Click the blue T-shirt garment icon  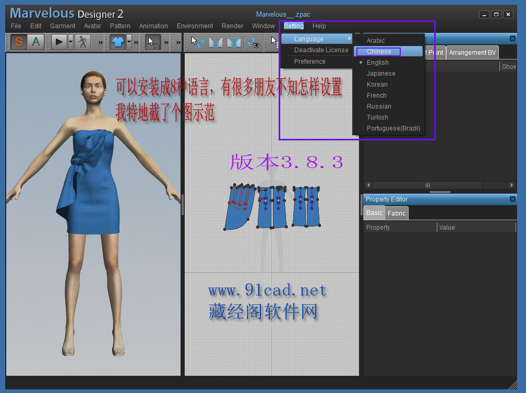pos(118,42)
